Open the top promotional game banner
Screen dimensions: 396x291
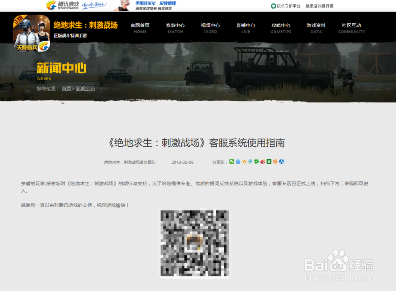[145, 6]
